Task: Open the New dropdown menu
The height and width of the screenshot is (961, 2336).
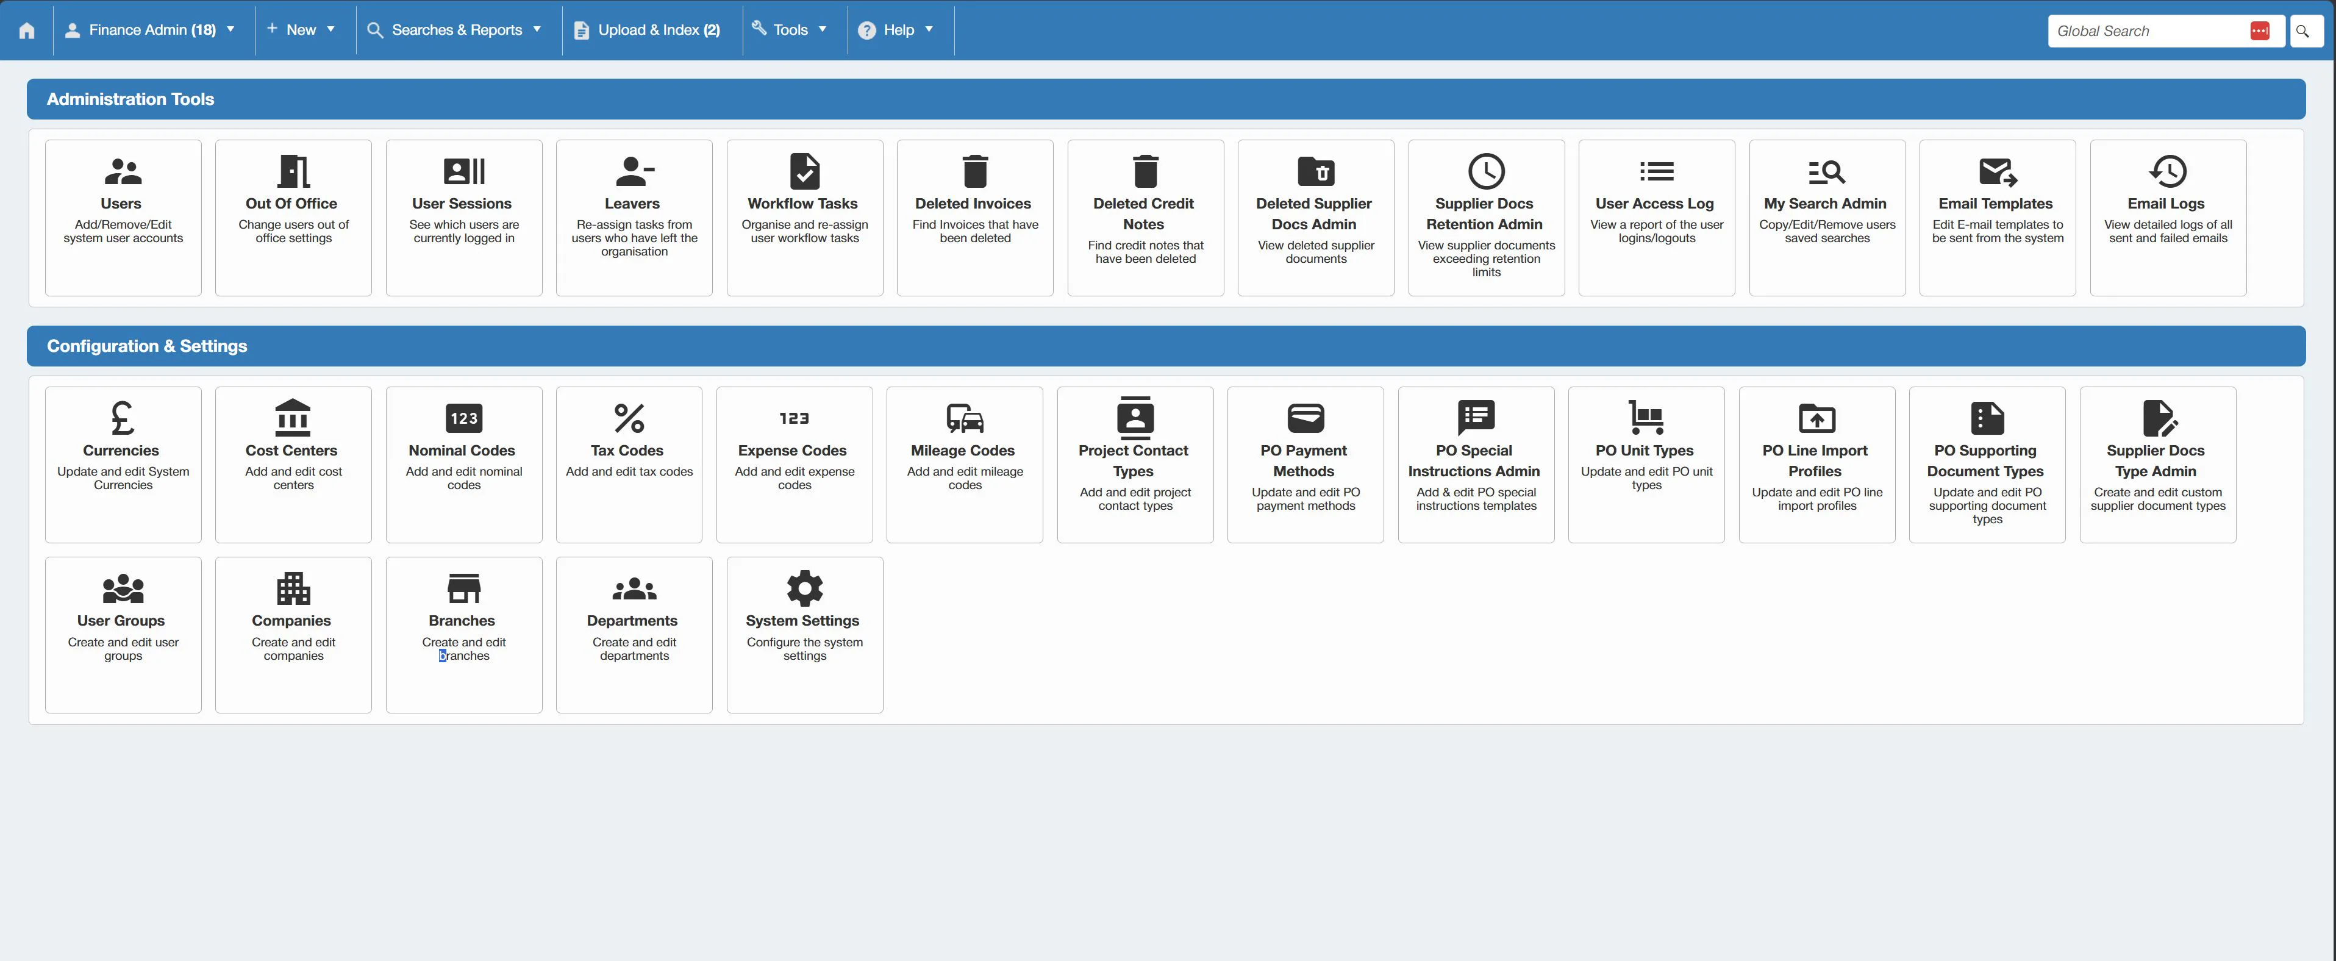Action: [x=301, y=30]
